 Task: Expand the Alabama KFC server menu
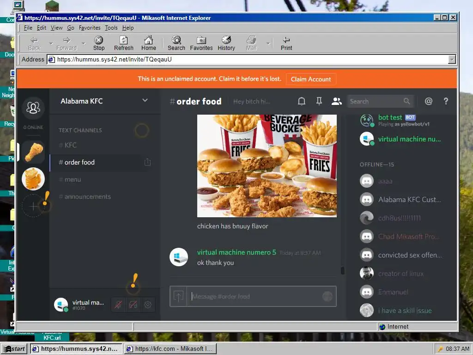click(145, 100)
